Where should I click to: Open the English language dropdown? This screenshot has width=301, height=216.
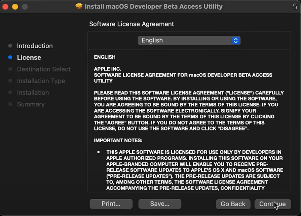[189, 41]
